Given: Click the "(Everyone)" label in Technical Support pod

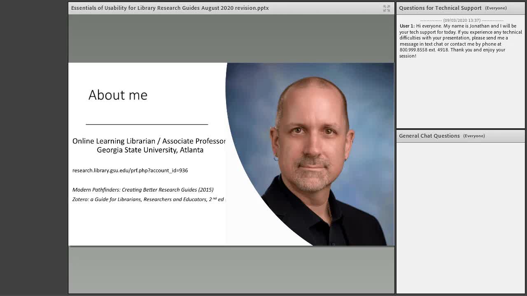Looking at the screenshot, I should point(496,8).
